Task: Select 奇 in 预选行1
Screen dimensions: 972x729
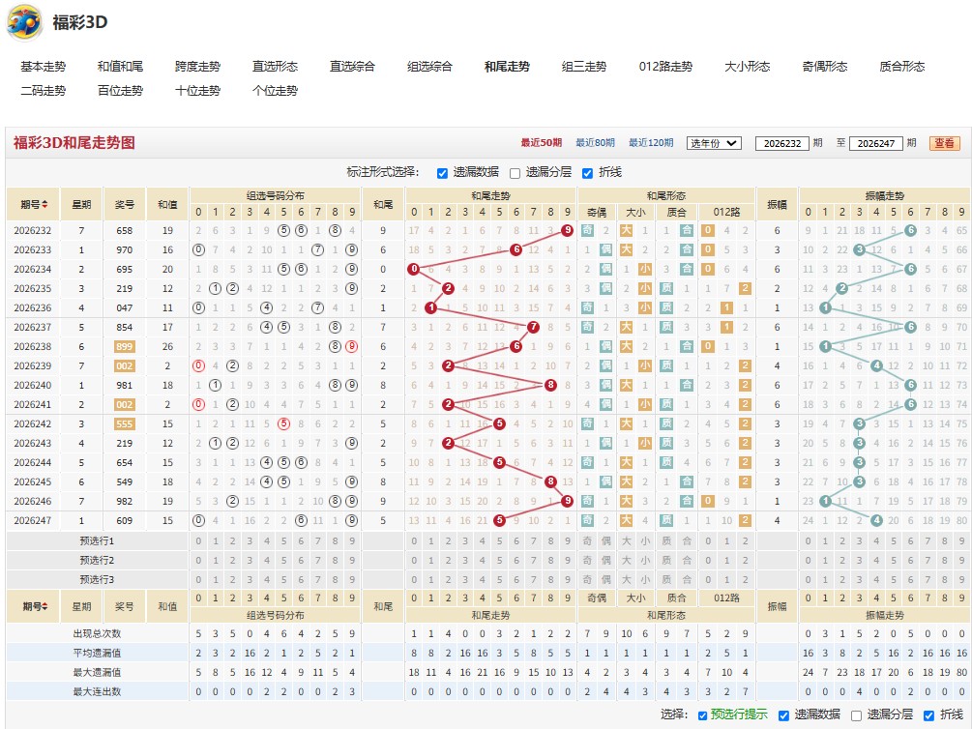Action: 587,541
